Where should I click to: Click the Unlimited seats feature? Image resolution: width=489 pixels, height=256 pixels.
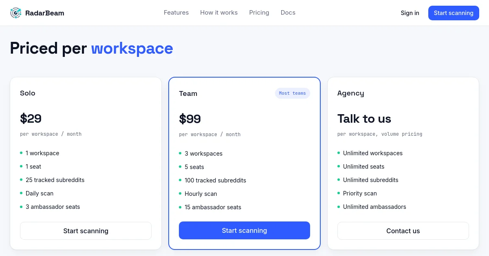[363, 167]
